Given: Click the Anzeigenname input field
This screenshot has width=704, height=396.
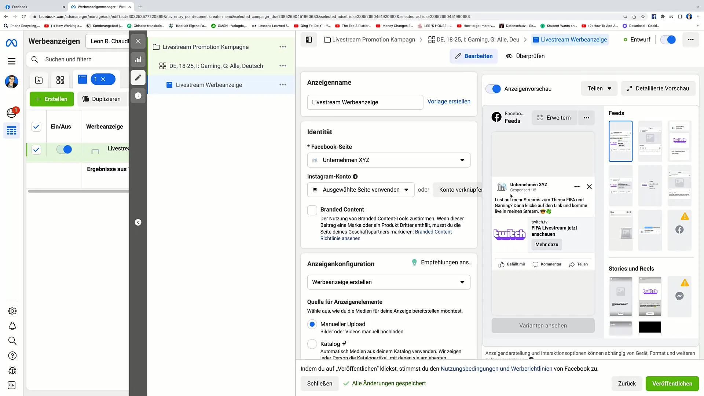Looking at the screenshot, I should tap(365, 102).
